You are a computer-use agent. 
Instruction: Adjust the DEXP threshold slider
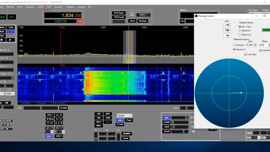click(180, 131)
